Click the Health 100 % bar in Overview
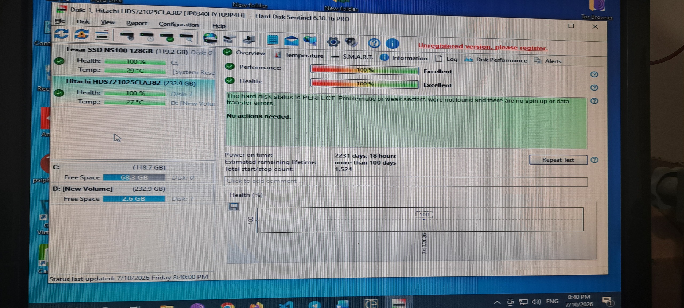This screenshot has height=308, width=684. [364, 84]
